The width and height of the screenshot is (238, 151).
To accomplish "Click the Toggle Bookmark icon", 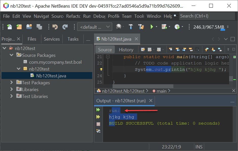I will click(x=220, y=49).
